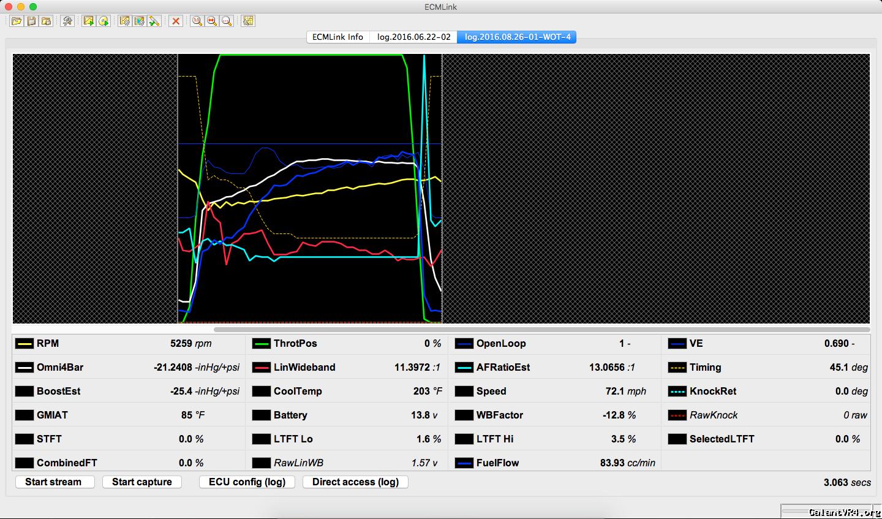Open the color display settings icon
The width and height of the screenshot is (882, 519).
(x=140, y=21)
